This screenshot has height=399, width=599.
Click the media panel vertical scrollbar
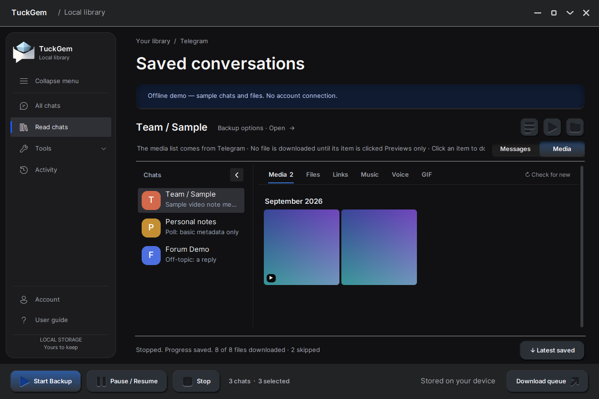582,246
